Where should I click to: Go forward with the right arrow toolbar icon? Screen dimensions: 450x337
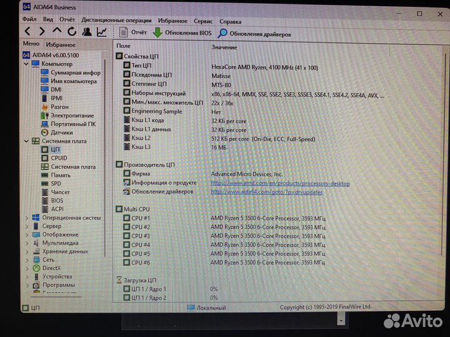42,31
